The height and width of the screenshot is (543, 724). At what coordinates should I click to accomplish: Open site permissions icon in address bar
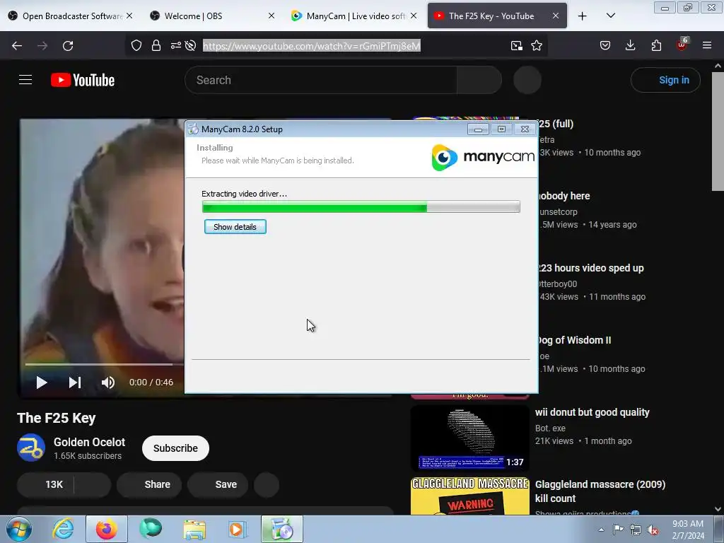[x=176, y=45]
